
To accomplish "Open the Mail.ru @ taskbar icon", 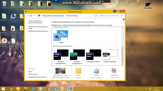I will coord(33,89).
